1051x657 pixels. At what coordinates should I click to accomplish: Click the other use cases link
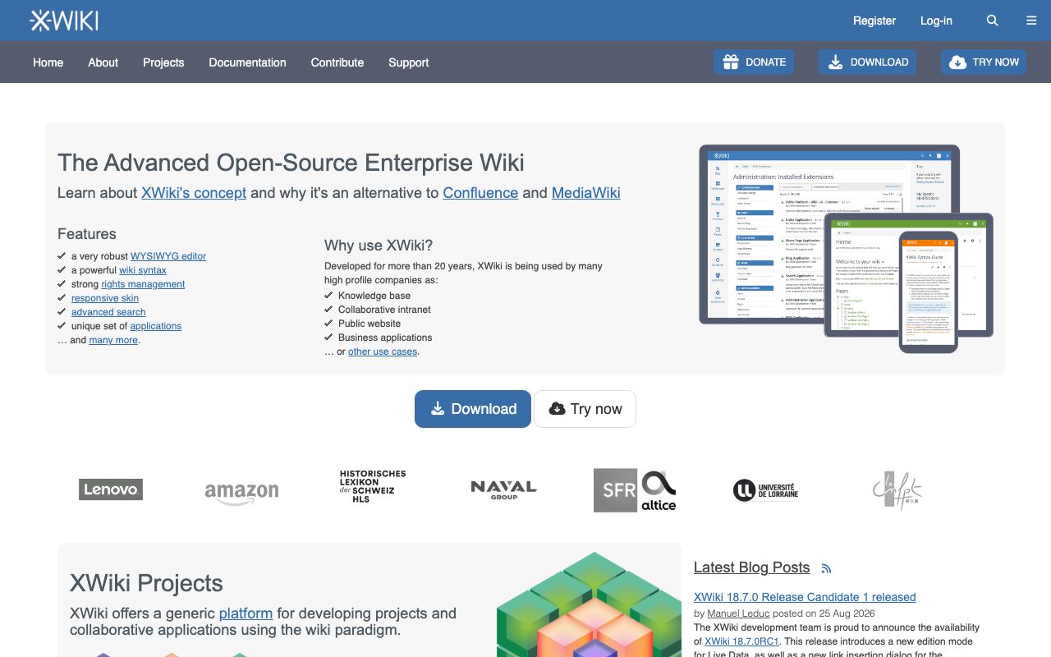pyautogui.click(x=383, y=351)
